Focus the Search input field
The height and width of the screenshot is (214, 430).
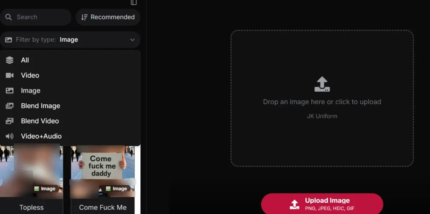(36, 17)
